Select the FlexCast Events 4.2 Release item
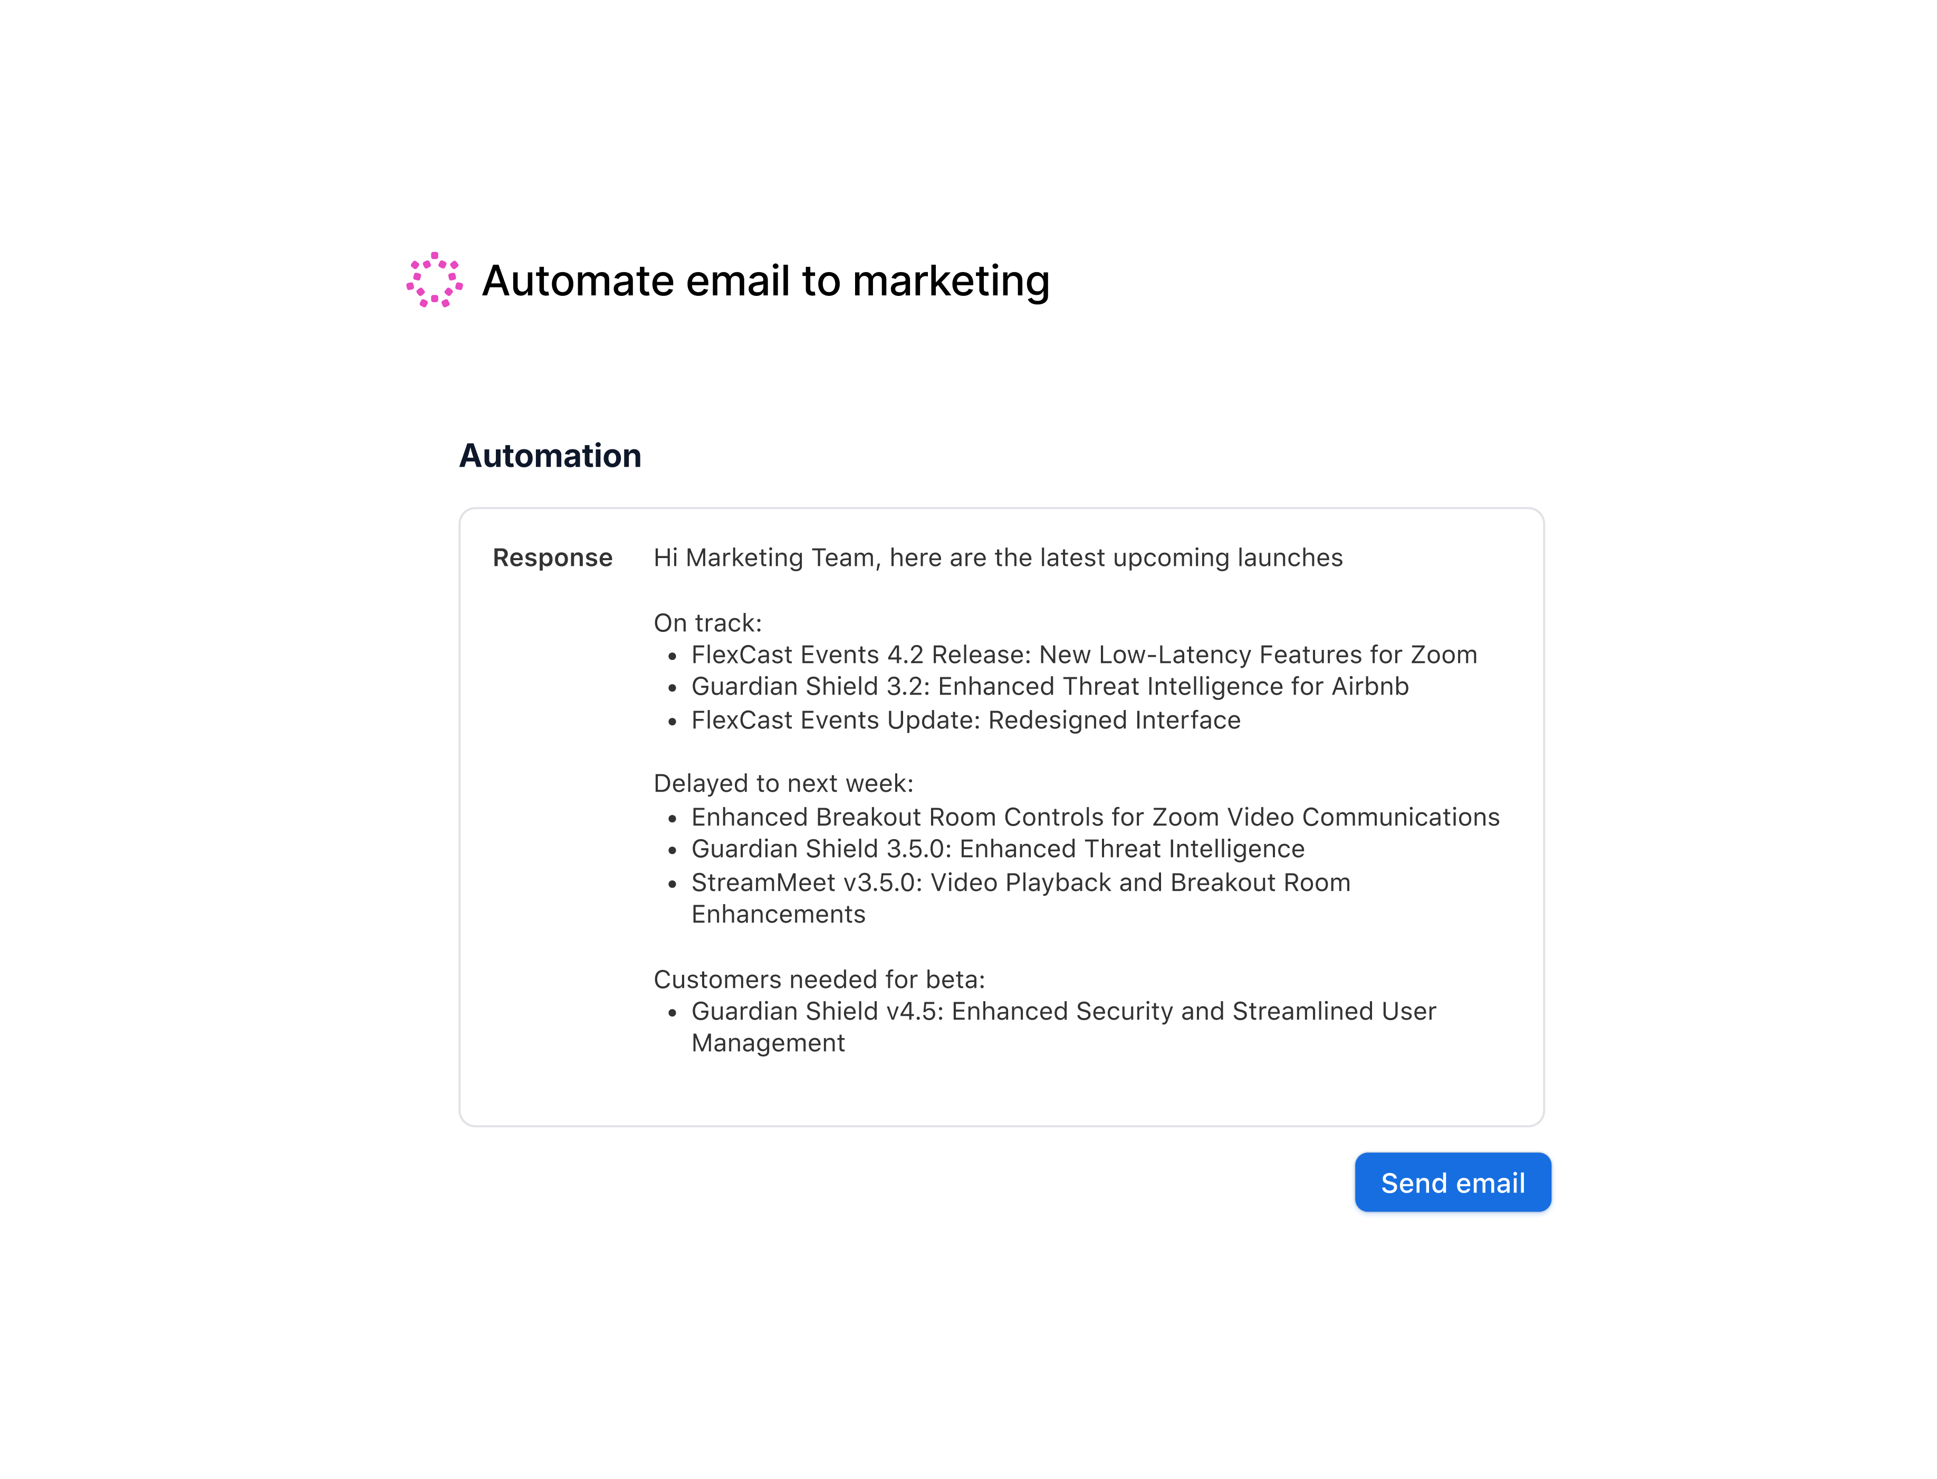 pyautogui.click(x=1084, y=654)
